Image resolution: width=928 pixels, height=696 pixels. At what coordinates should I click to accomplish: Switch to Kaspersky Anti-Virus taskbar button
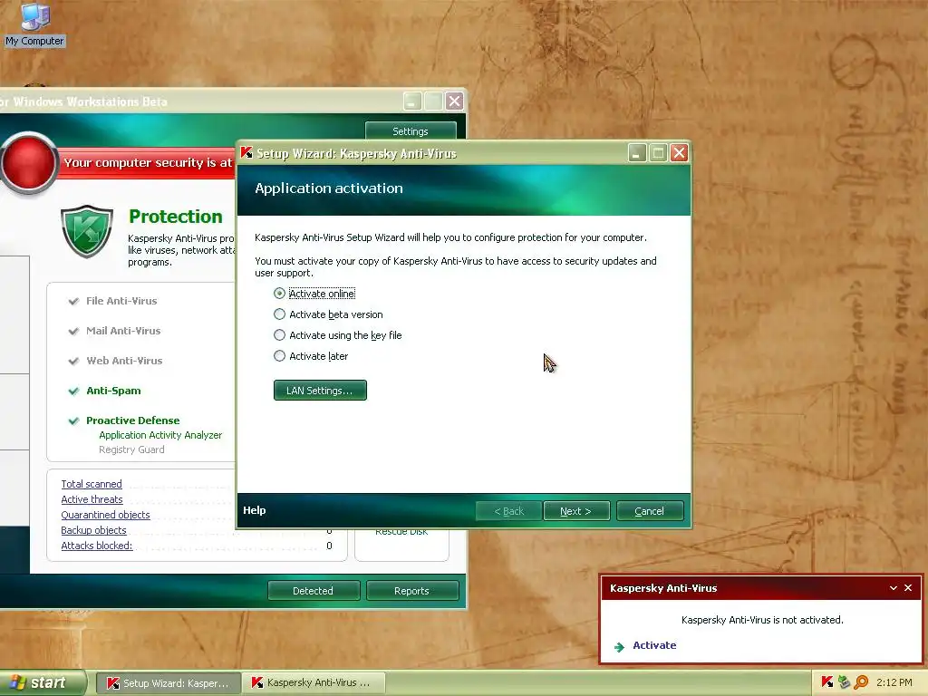click(314, 683)
